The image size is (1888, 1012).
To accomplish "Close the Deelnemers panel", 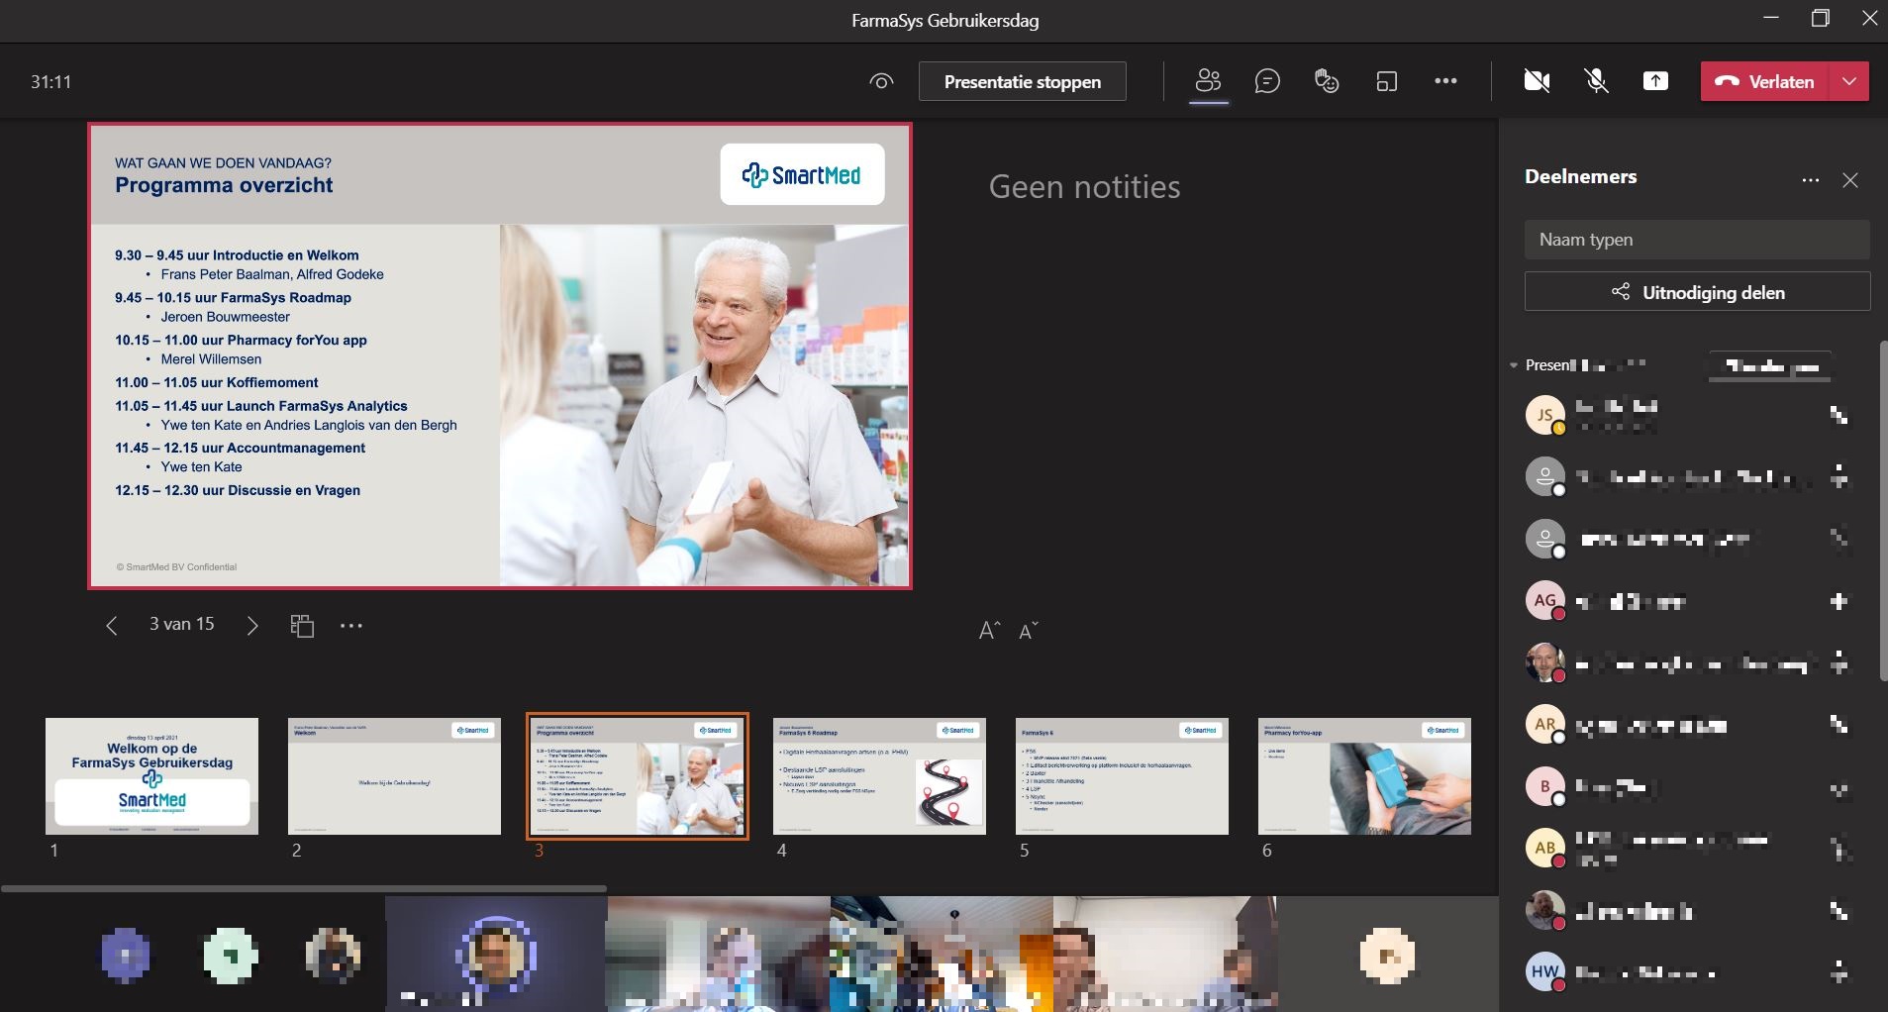I will click(1850, 180).
